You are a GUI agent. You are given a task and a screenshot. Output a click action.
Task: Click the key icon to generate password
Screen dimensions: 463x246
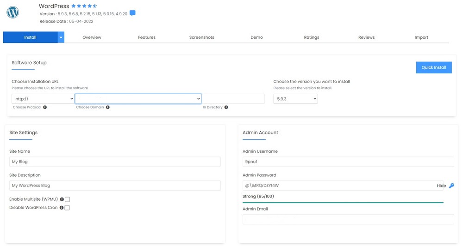451,186
